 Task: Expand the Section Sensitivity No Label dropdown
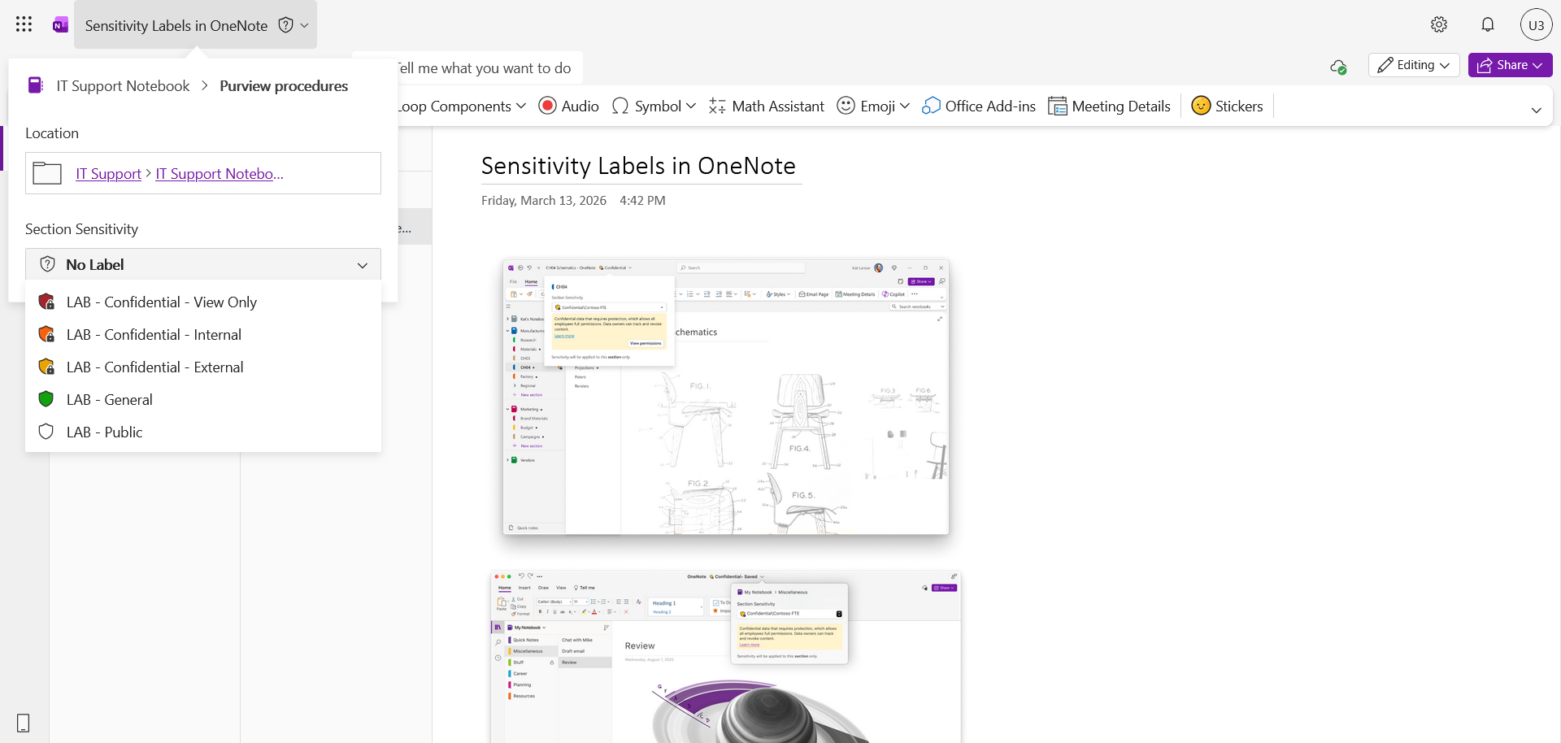pyautogui.click(x=203, y=264)
